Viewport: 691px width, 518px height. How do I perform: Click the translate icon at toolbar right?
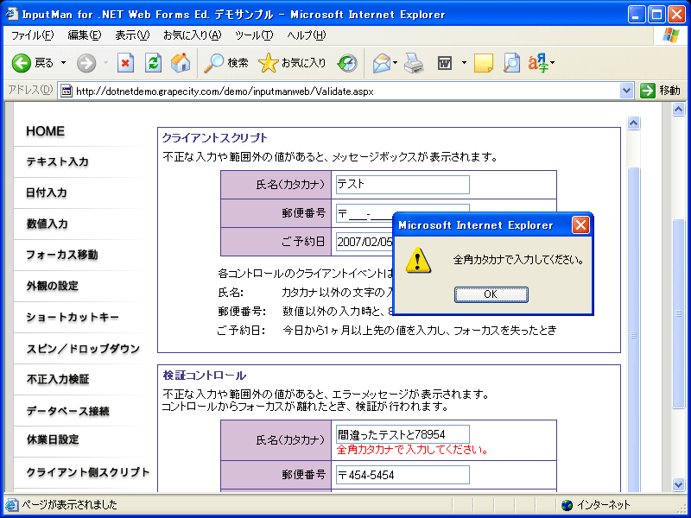pos(536,62)
